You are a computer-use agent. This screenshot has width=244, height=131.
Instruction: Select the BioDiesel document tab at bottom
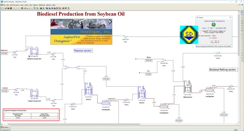[5, 127]
